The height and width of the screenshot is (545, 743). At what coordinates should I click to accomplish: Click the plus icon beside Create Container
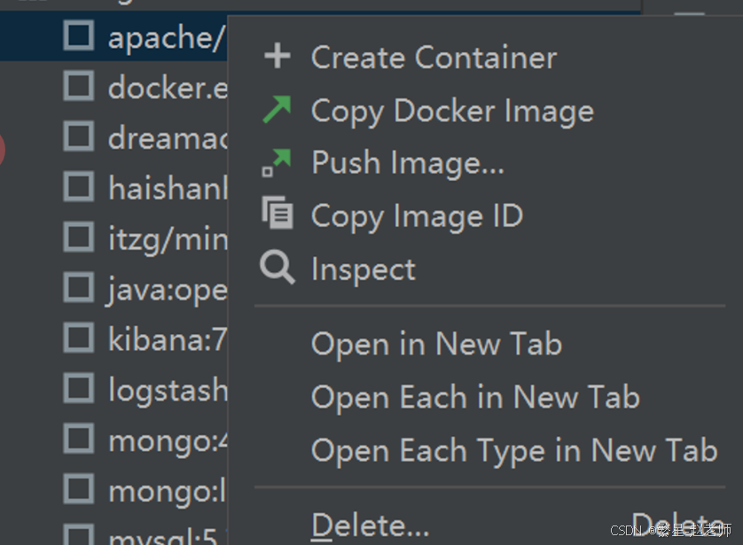coord(278,58)
